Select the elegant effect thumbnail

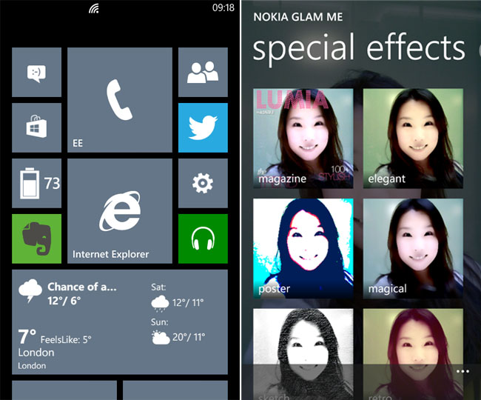pyautogui.click(x=413, y=139)
